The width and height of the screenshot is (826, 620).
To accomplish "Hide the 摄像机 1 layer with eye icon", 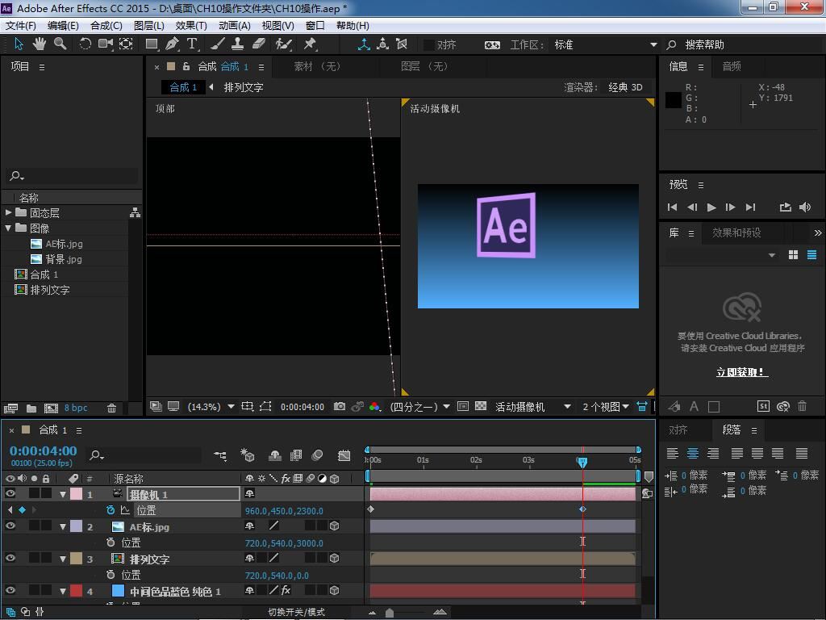I will click(10, 493).
